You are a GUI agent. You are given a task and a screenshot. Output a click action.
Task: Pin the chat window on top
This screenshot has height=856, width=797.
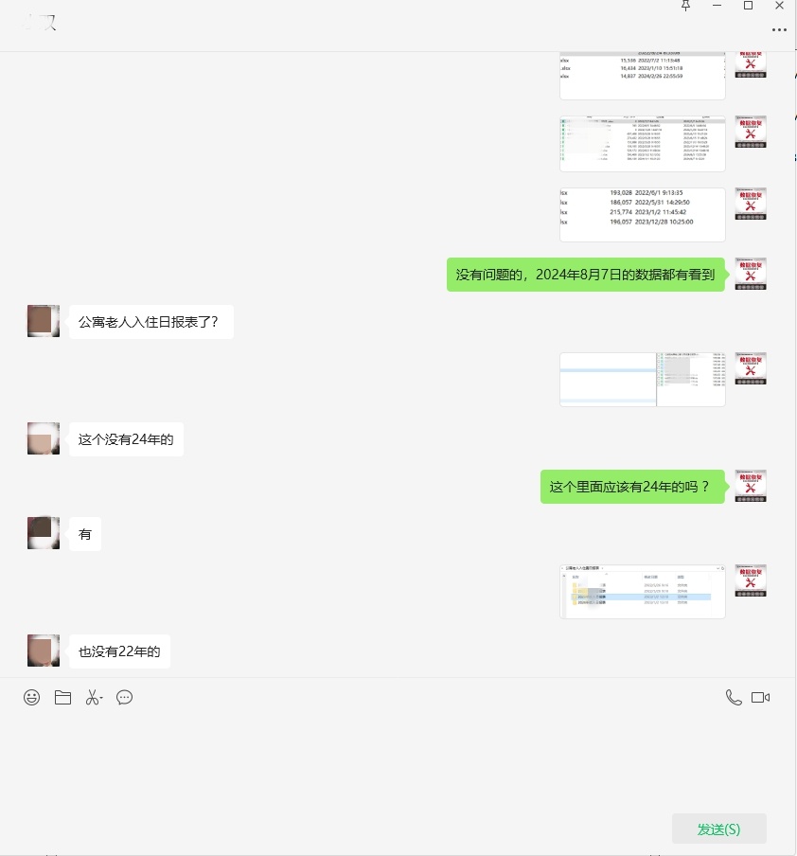click(685, 6)
